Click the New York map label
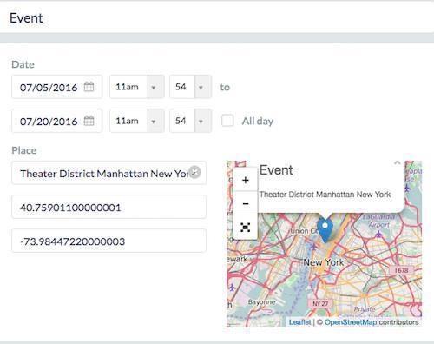Screen dimensions: 434x344 click(324, 262)
